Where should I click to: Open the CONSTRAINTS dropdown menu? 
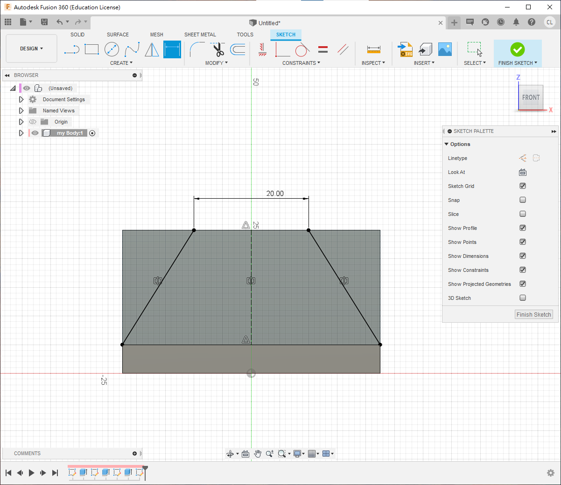301,63
